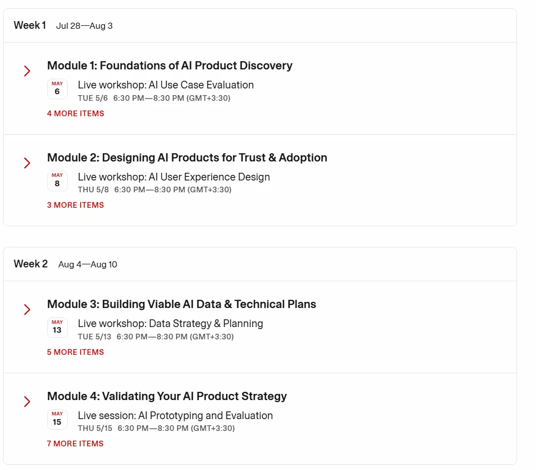This screenshot has width=536, height=470.
Task: Open Module 2: Designing AI Products title
Action: click(187, 158)
